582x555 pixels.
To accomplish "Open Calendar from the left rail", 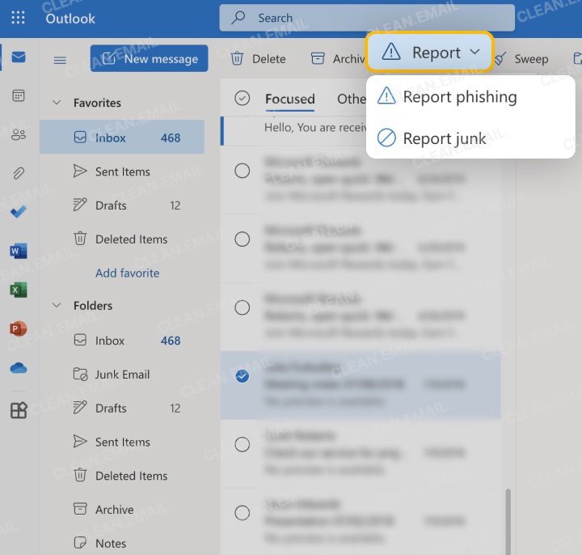I will coord(19,95).
